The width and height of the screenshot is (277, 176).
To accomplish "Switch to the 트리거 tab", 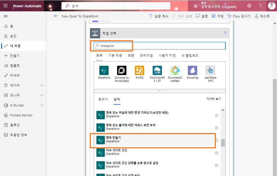I will pyautogui.click(x=103, y=99).
